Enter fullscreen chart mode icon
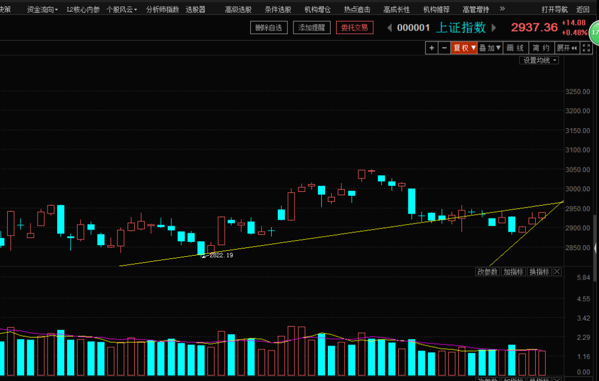 (586, 48)
